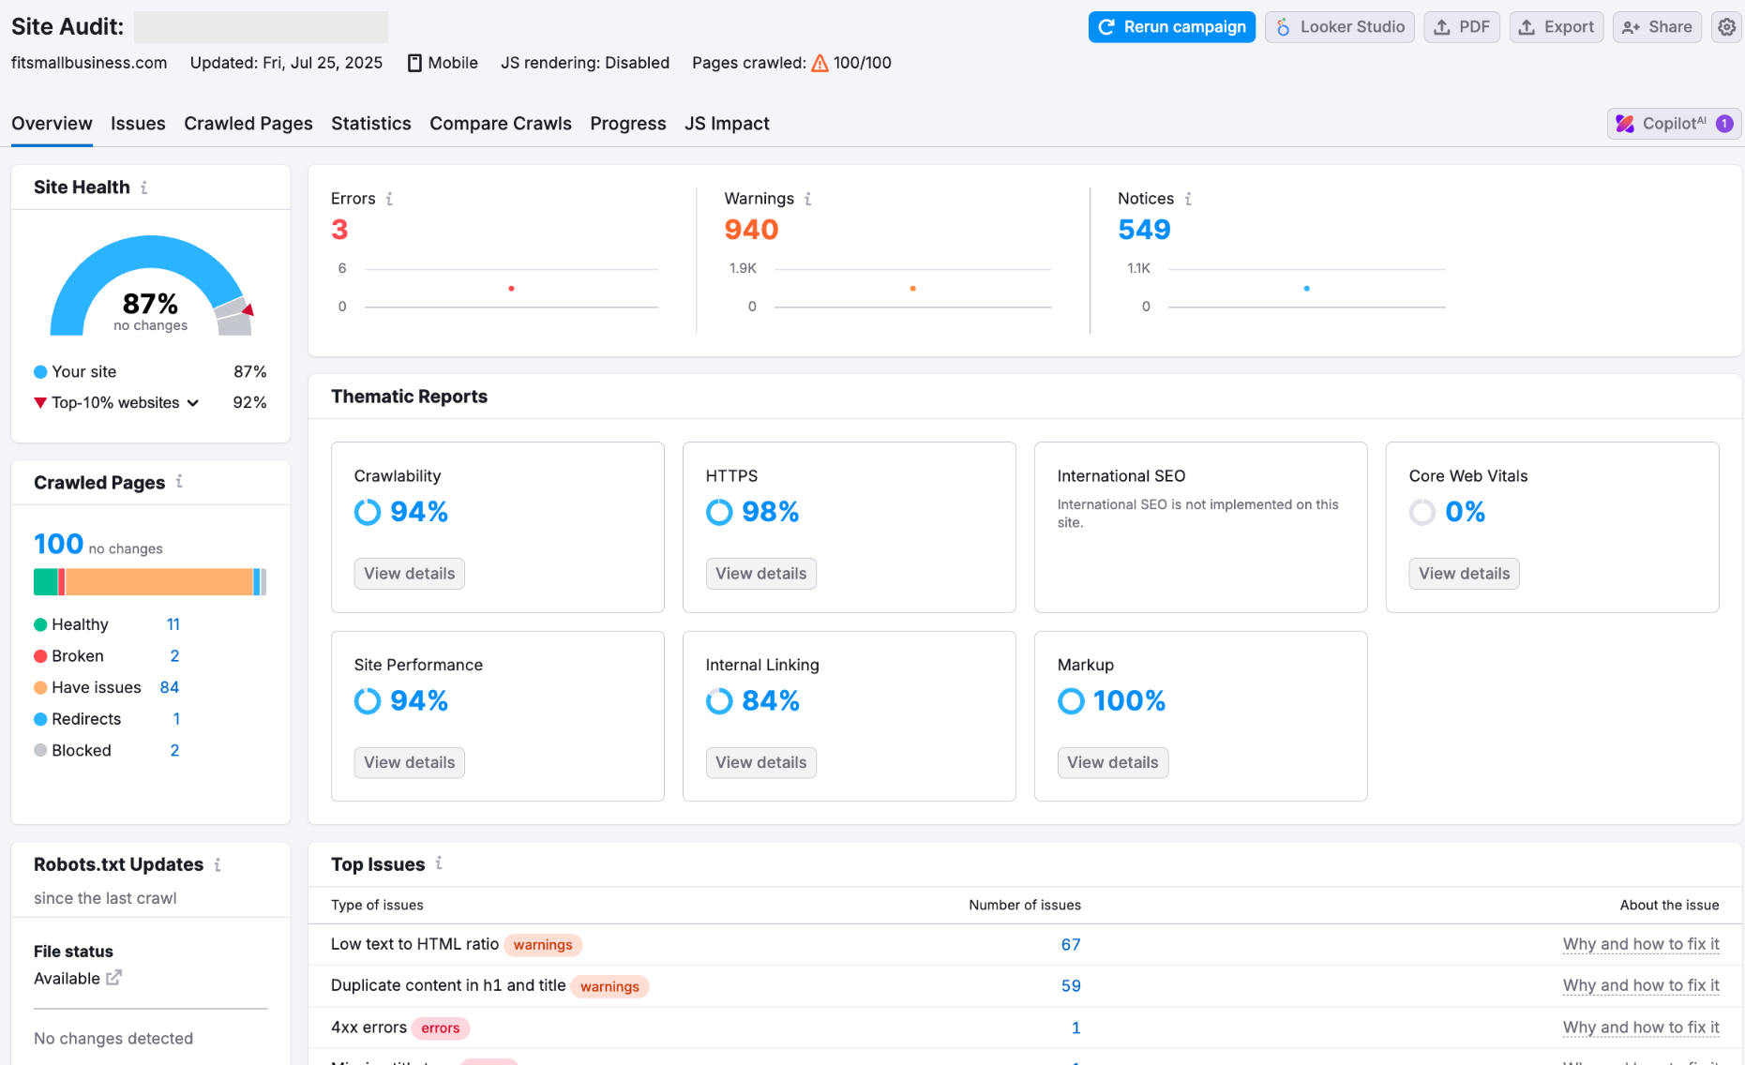The width and height of the screenshot is (1745, 1065).
Task: Click the Crawled Pages info icon
Action: pyautogui.click(x=179, y=482)
